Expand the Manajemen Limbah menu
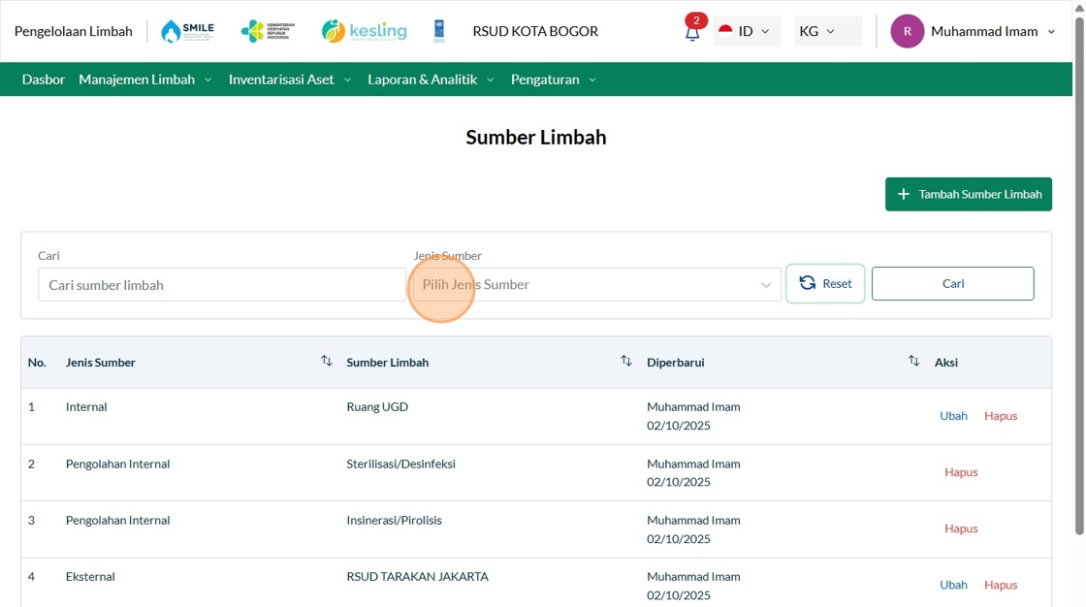1086x607 pixels. point(144,80)
